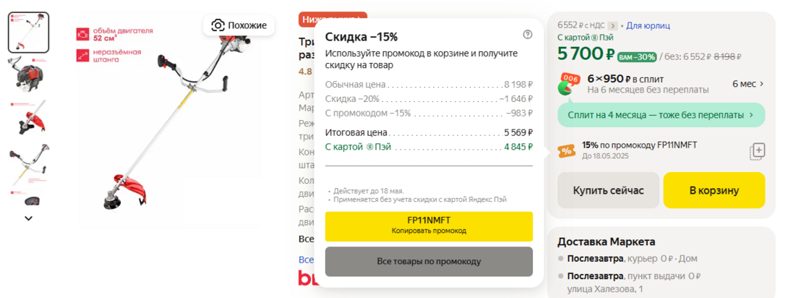Screen dimensions: 788x298
Task: Click the help question mark icon in discount popup
Action: coord(528,34)
